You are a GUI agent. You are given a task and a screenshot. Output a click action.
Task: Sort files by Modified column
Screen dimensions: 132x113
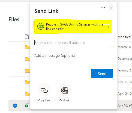pos(124,37)
